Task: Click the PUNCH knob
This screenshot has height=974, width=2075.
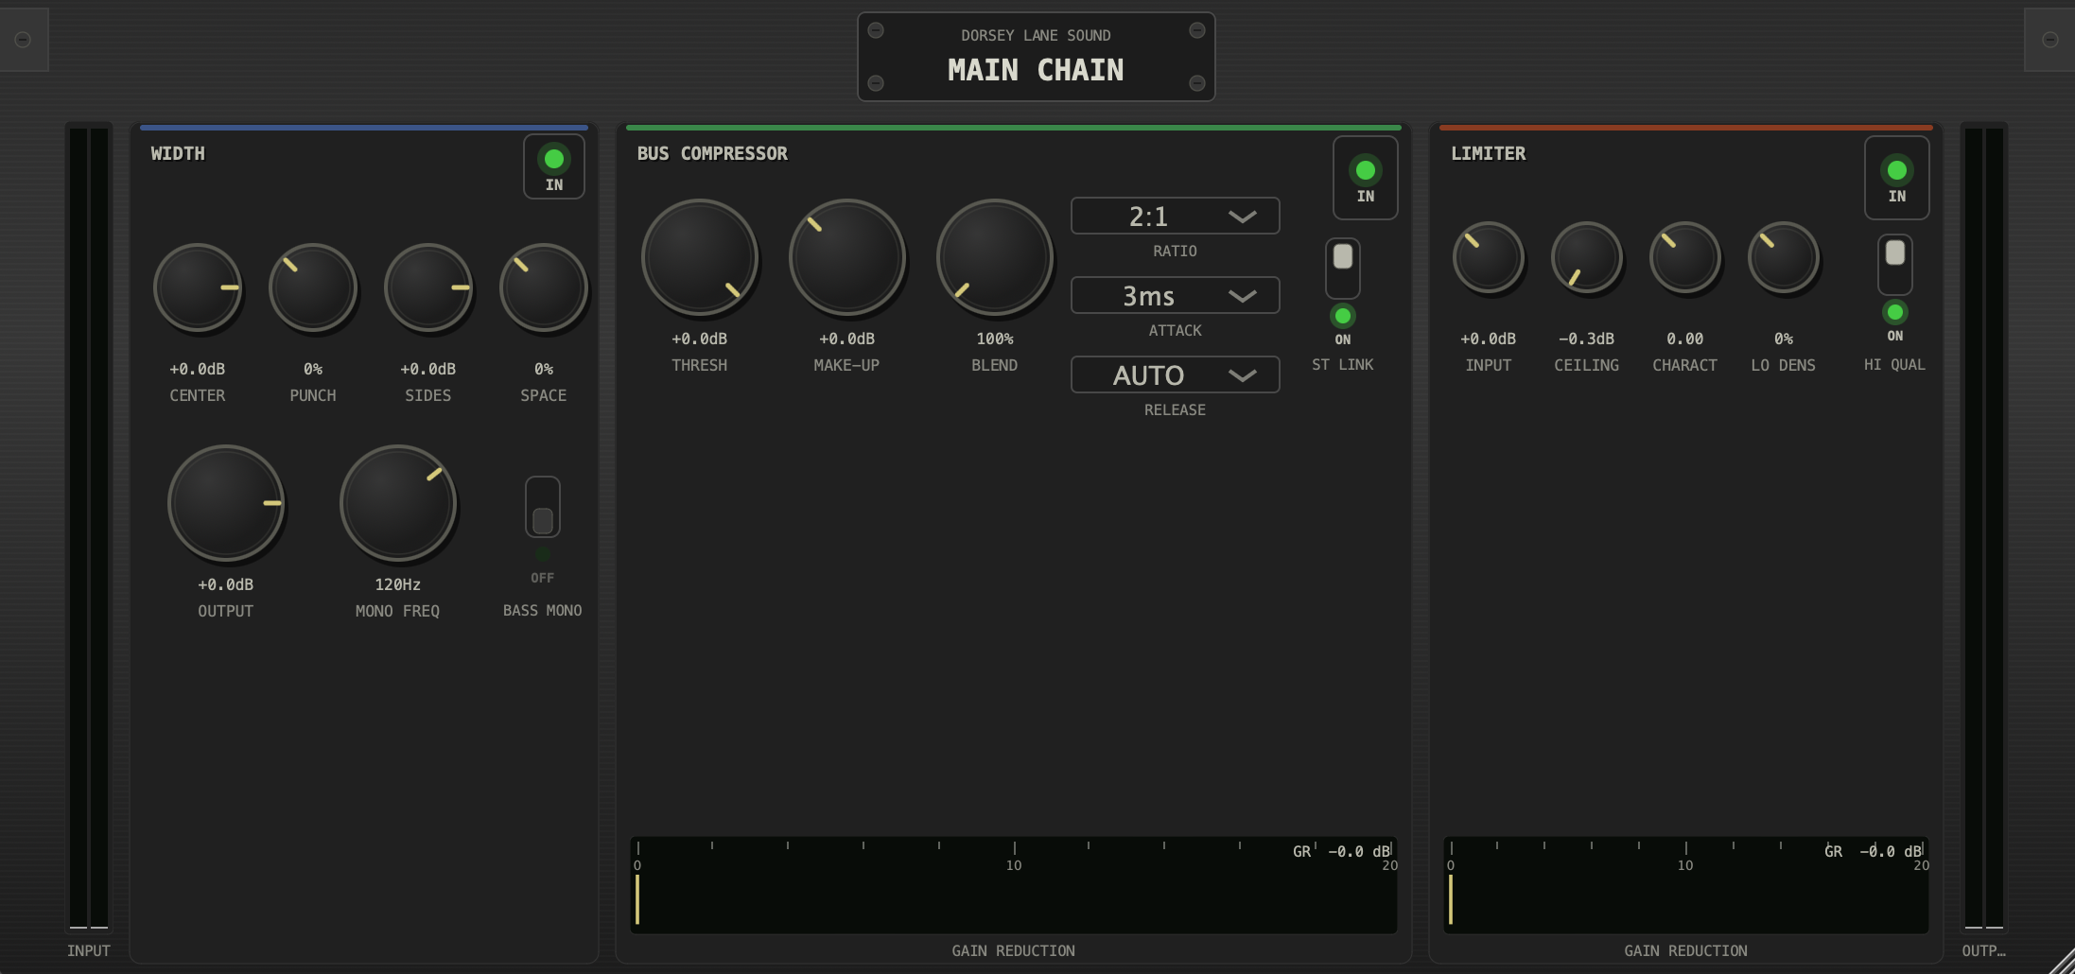Action: pos(313,287)
